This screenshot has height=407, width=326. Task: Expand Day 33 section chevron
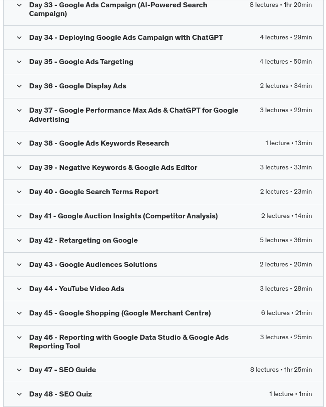pyautogui.click(x=19, y=5)
